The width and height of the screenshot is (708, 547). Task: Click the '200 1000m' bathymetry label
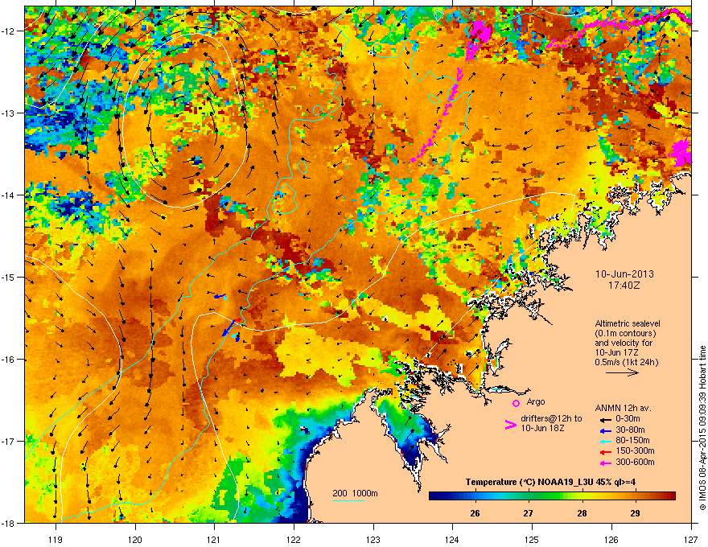click(x=355, y=493)
